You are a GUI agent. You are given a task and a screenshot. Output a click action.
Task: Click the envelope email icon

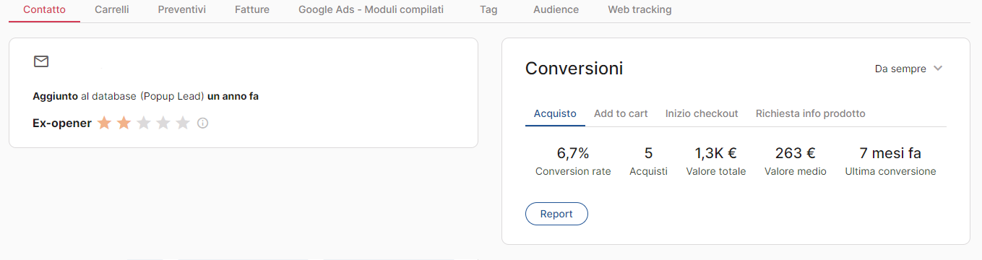(41, 61)
